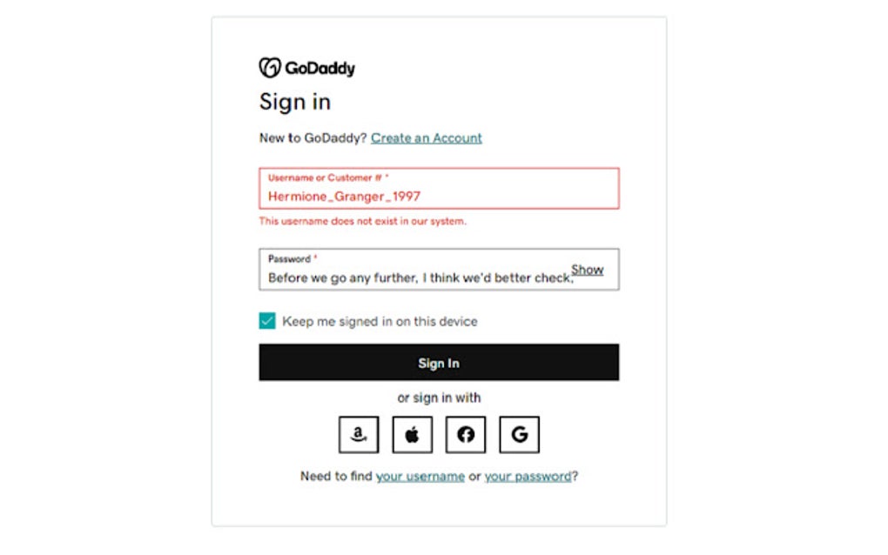
Task: Choose the Apple sign-in icon
Action: click(x=412, y=434)
